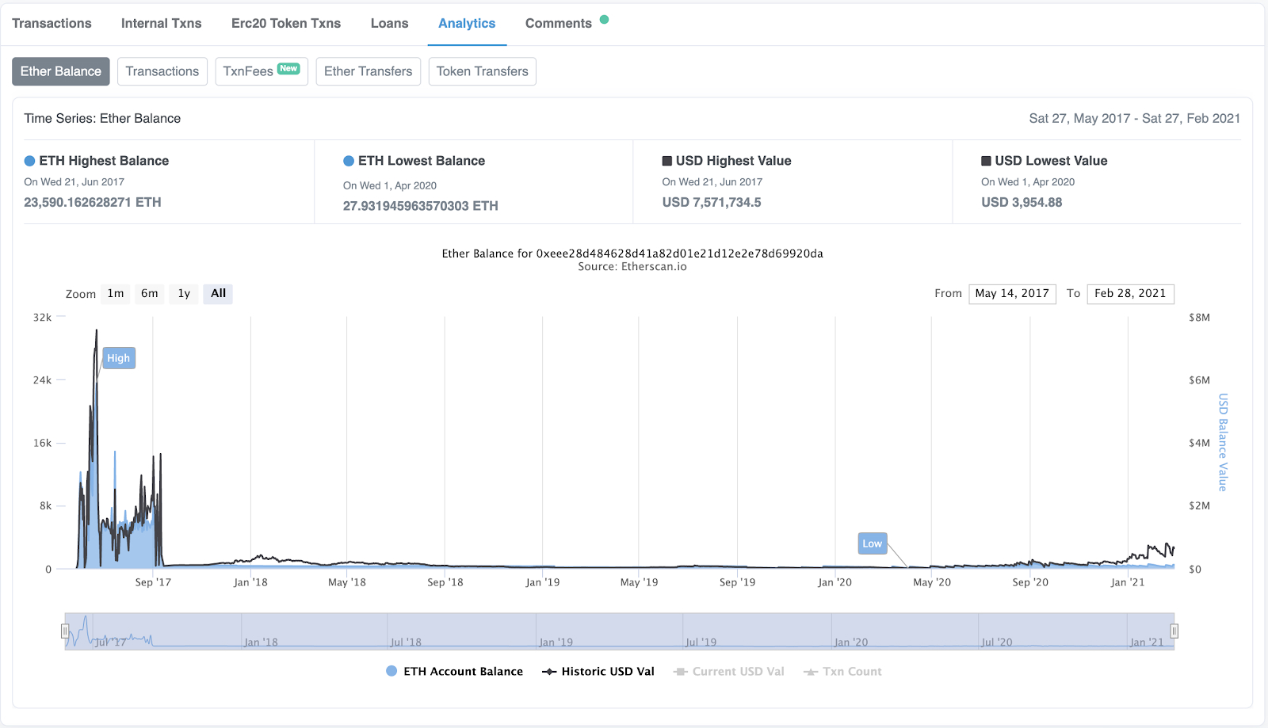1268x728 pixels.
Task: Click the USD Lowest Value square marker
Action: [986, 161]
